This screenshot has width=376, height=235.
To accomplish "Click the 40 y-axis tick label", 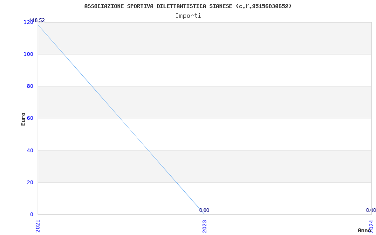I will [30, 150].
